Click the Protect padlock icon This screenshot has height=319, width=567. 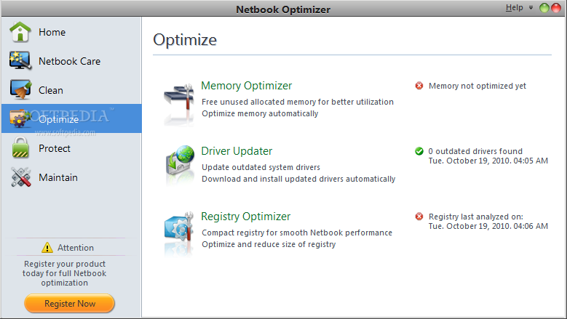tap(20, 148)
